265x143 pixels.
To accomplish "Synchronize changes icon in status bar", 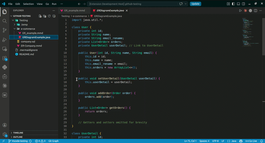I will click(x=30, y=141).
